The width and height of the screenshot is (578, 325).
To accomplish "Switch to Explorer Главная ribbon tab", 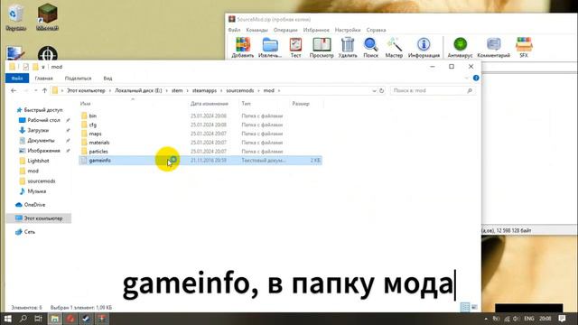I will 44,79.
